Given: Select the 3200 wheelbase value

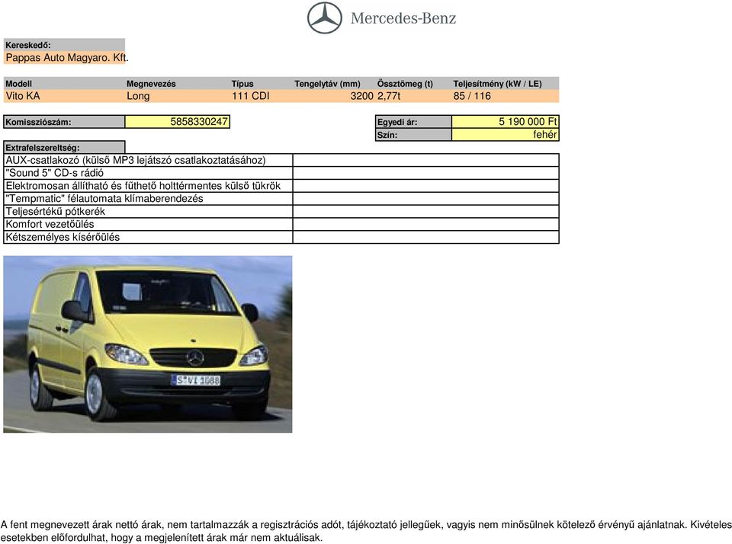Looking at the screenshot, I should tap(361, 96).
